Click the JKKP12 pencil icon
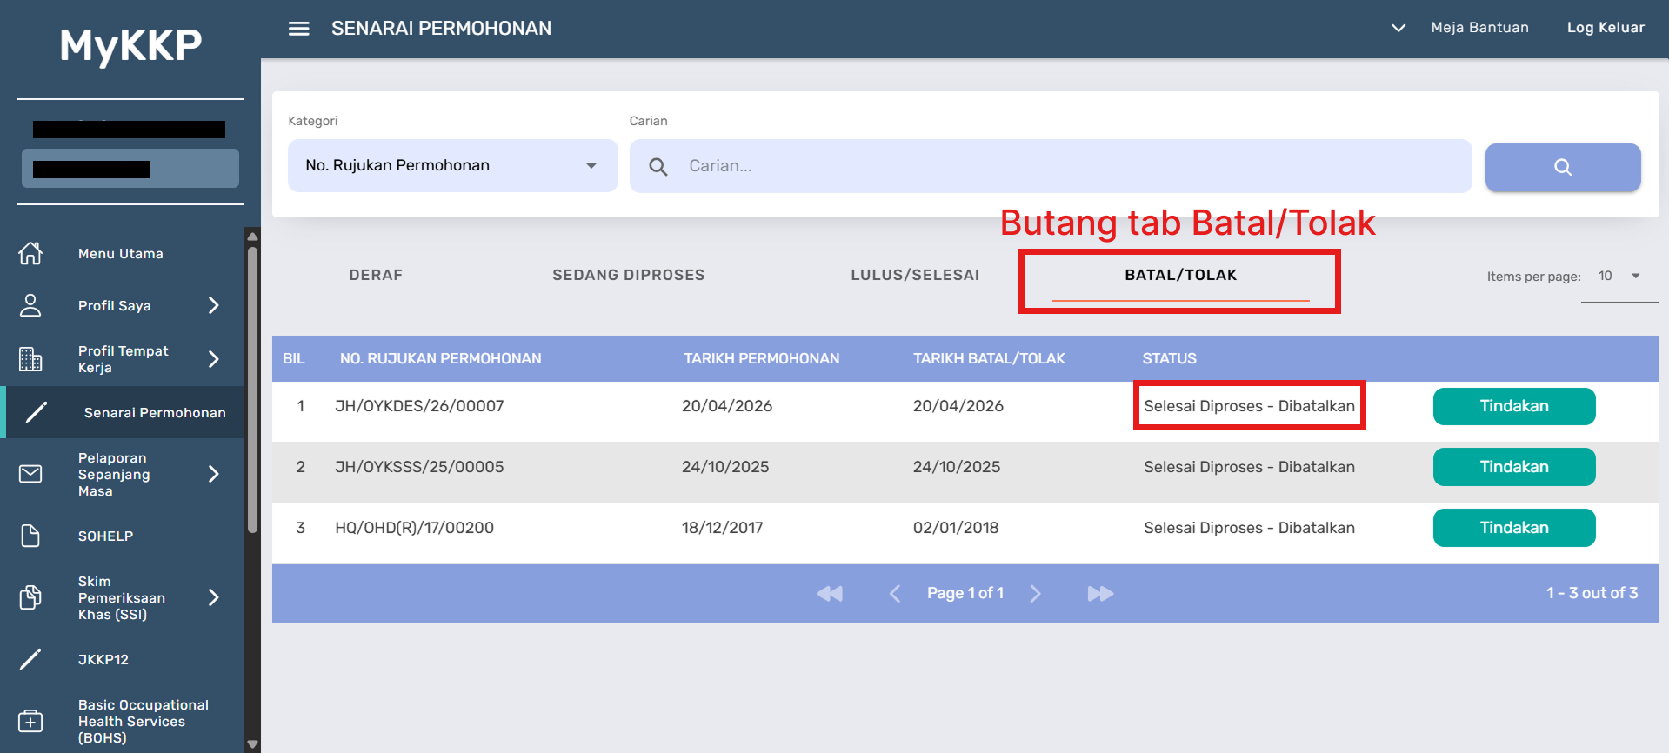The image size is (1669, 753). [30, 659]
